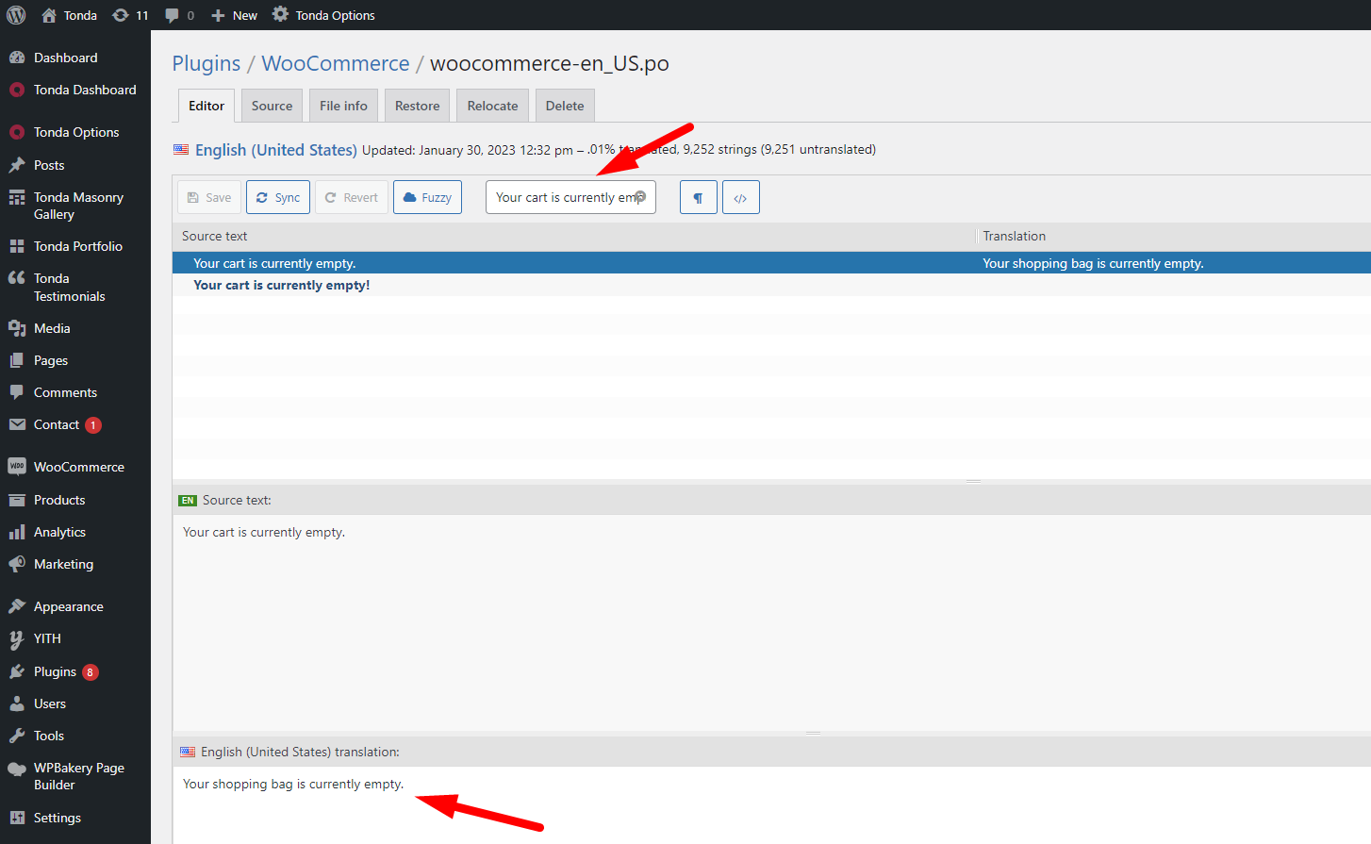The width and height of the screenshot is (1371, 844).
Task: Click the Tonda Testimonials quote icon
Action: pyautogui.click(x=17, y=278)
